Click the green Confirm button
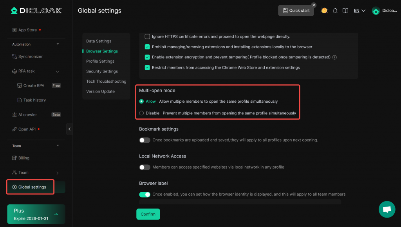 click(x=148, y=214)
